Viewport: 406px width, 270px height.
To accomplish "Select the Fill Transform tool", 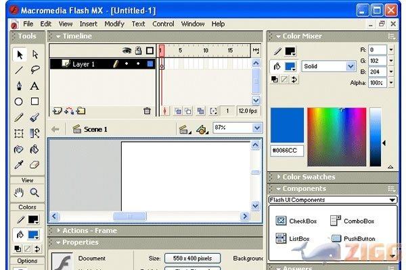I will click(x=35, y=134).
